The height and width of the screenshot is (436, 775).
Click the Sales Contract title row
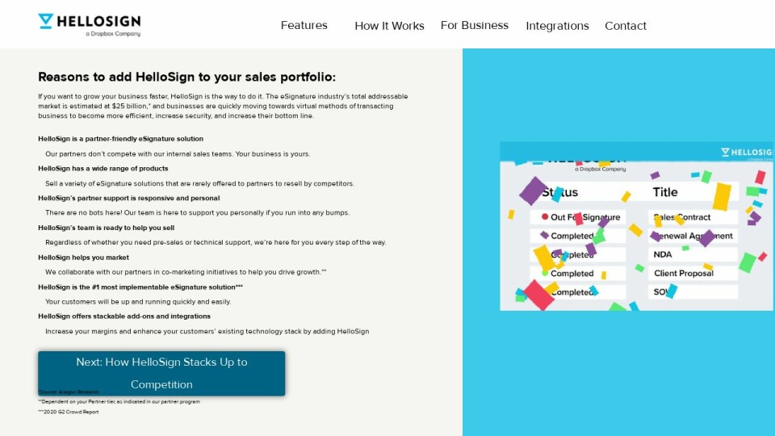pos(693,217)
